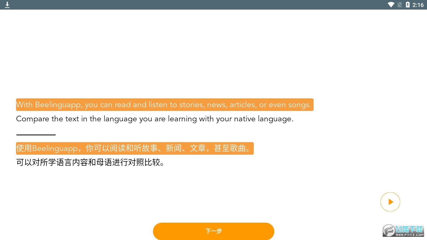Tap the no-SIM icon in status bar
Viewport: 427px width, 240px height.
pos(400,5)
